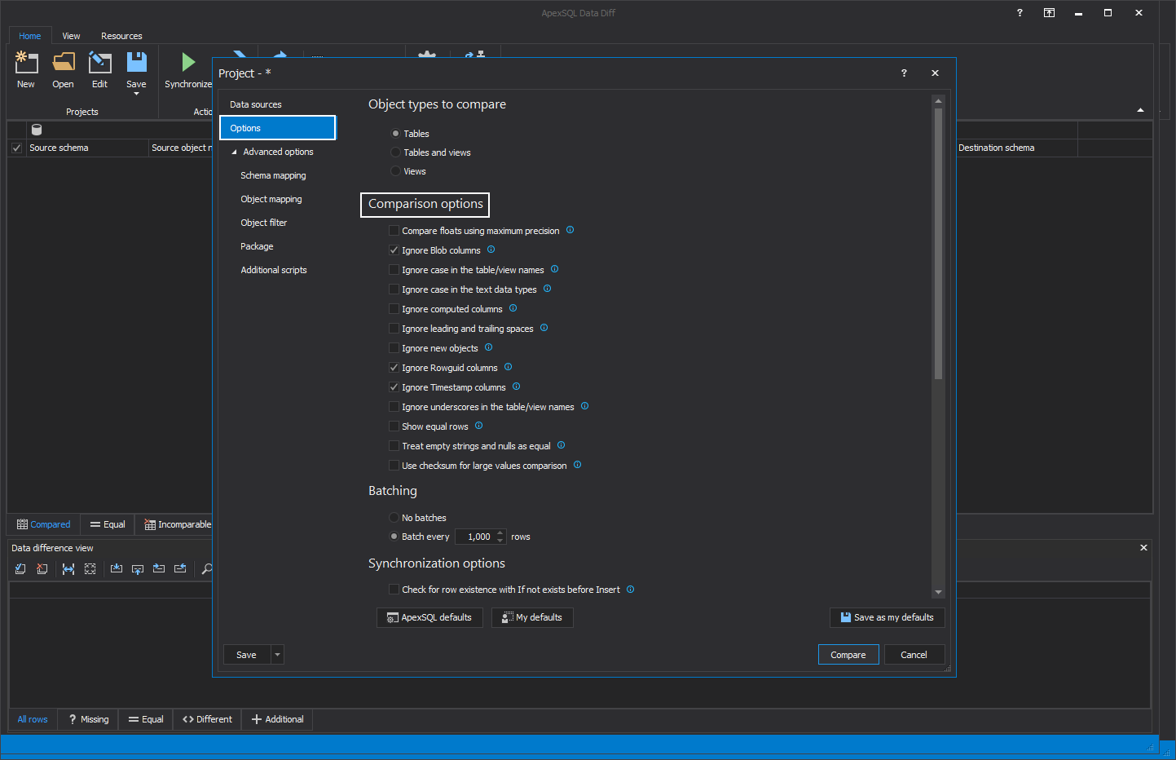
Task: Click the left-arrow row icon in difference view
Action: pyautogui.click(x=180, y=569)
